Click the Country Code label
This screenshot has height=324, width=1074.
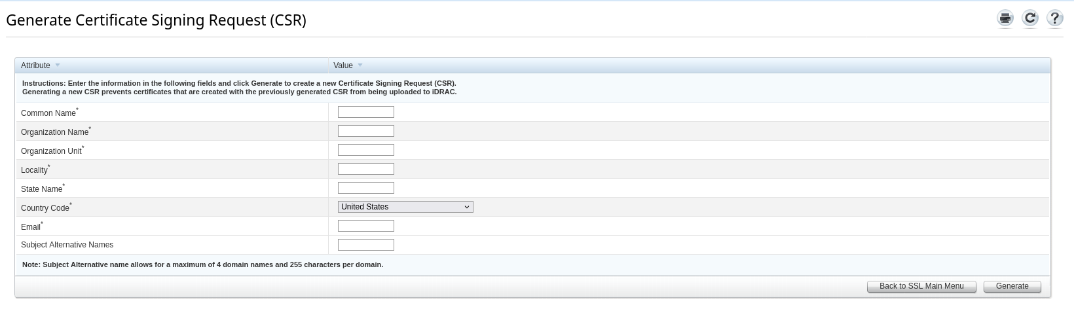[46, 207]
